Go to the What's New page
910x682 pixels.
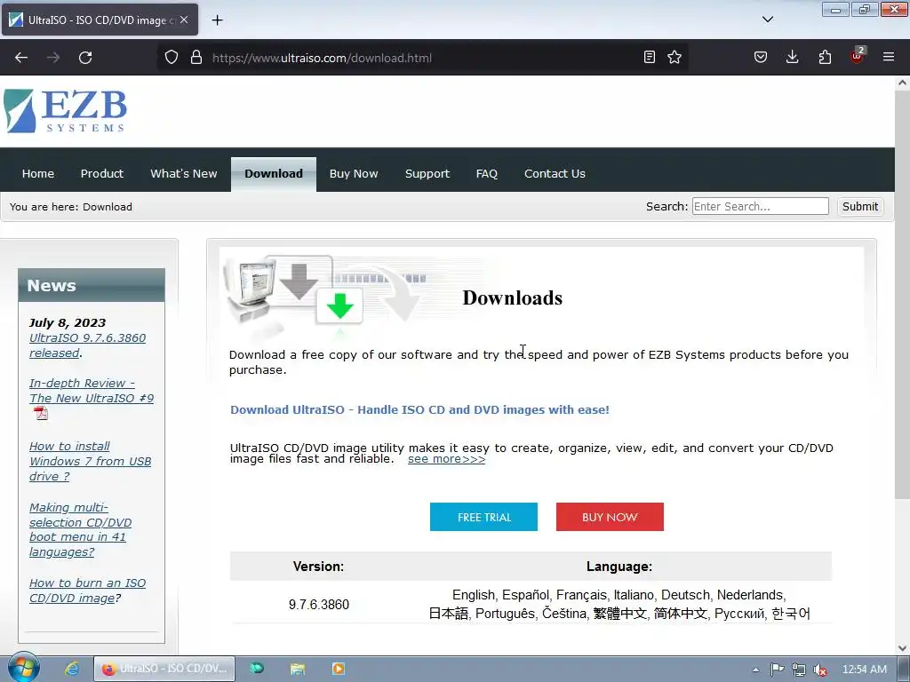(183, 173)
